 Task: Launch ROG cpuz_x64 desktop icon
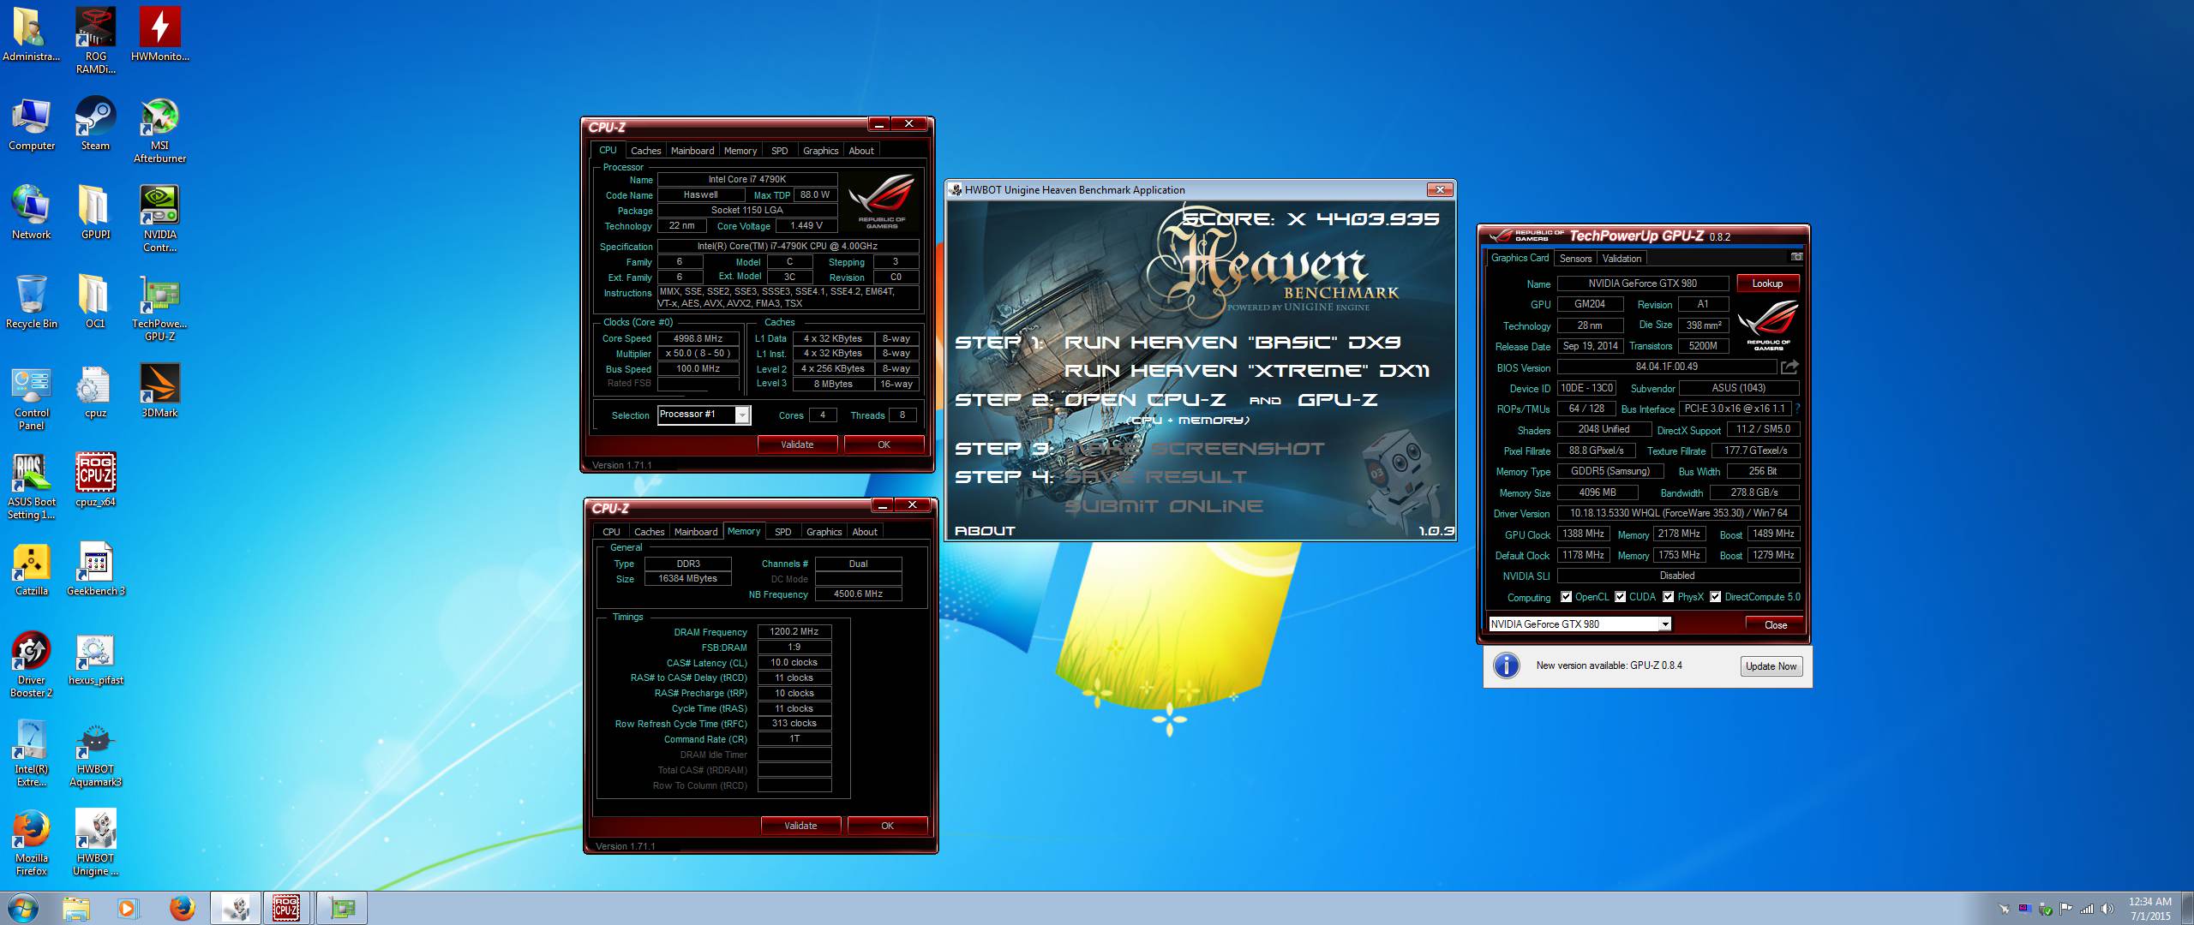(95, 480)
